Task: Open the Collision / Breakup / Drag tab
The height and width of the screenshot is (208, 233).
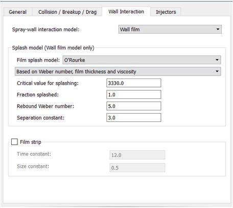Action: (67, 12)
